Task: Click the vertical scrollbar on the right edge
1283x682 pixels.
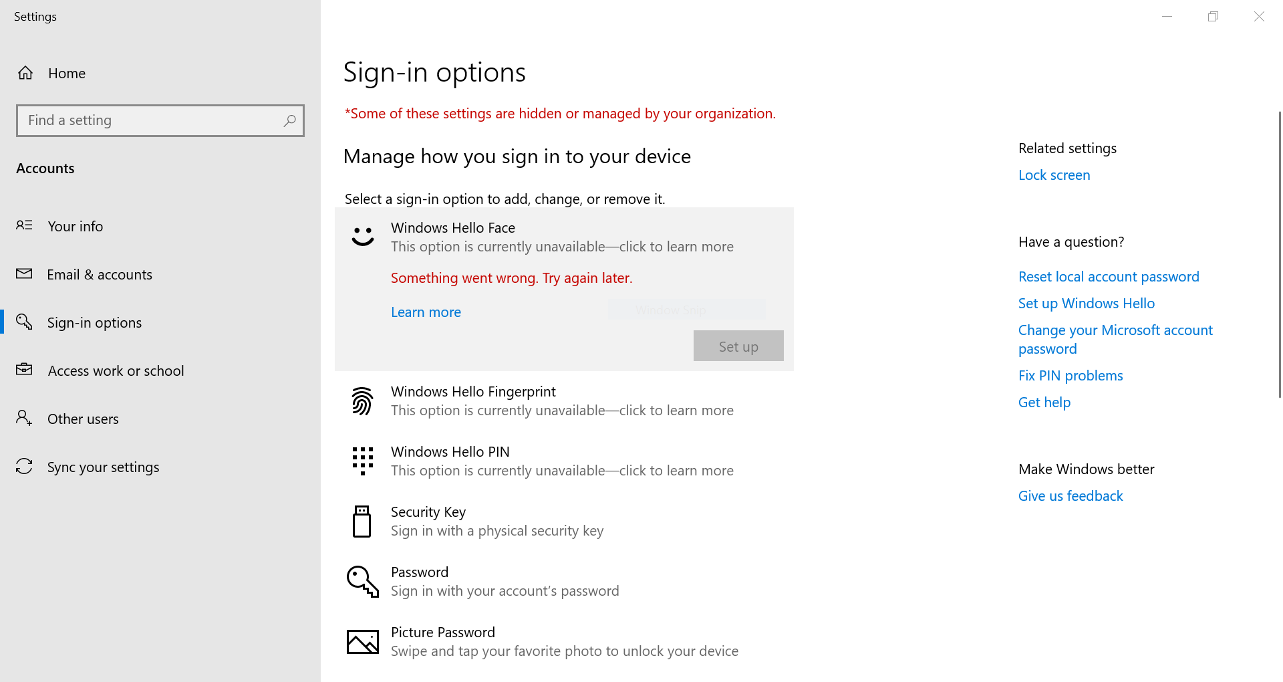Action: (x=1280, y=254)
